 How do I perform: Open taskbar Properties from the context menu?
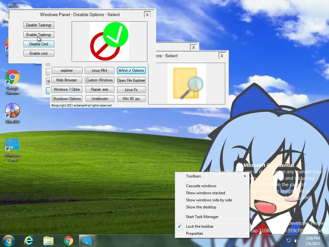212,233
